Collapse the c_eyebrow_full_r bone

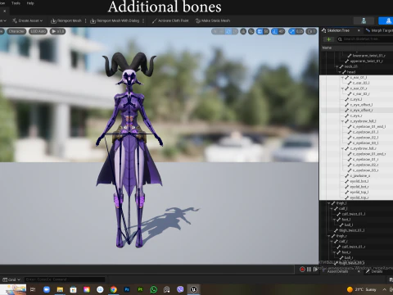[x=343, y=148]
